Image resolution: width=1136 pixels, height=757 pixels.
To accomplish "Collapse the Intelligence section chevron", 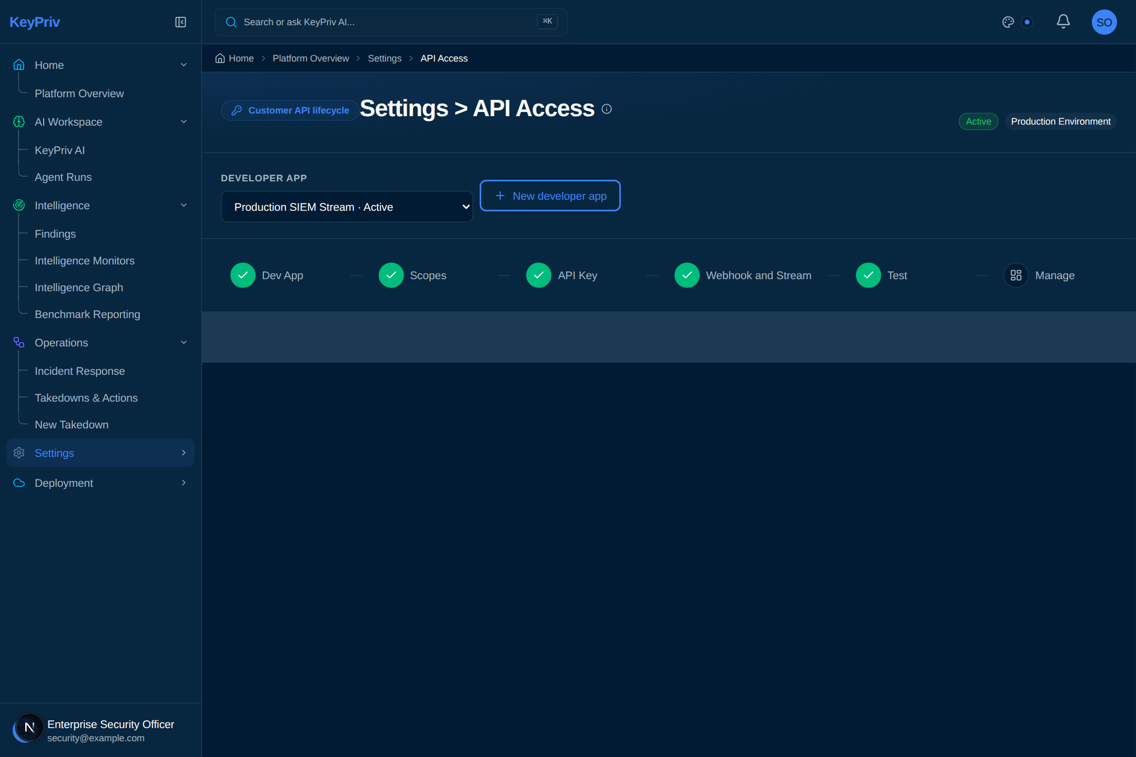I will pos(184,205).
